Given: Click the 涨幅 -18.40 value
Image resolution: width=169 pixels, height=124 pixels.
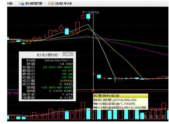Looking at the screenshot, I should tap(57, 88).
